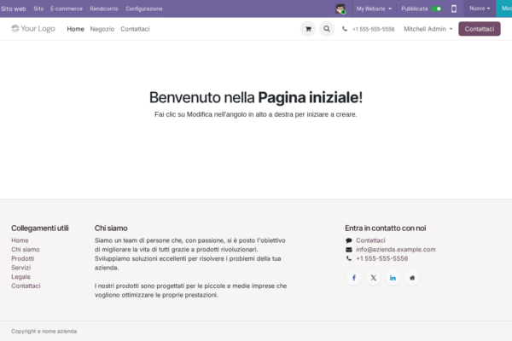This screenshot has width=512, height=341.
Task: Click the purple Contattaci button
Action: click(480, 29)
